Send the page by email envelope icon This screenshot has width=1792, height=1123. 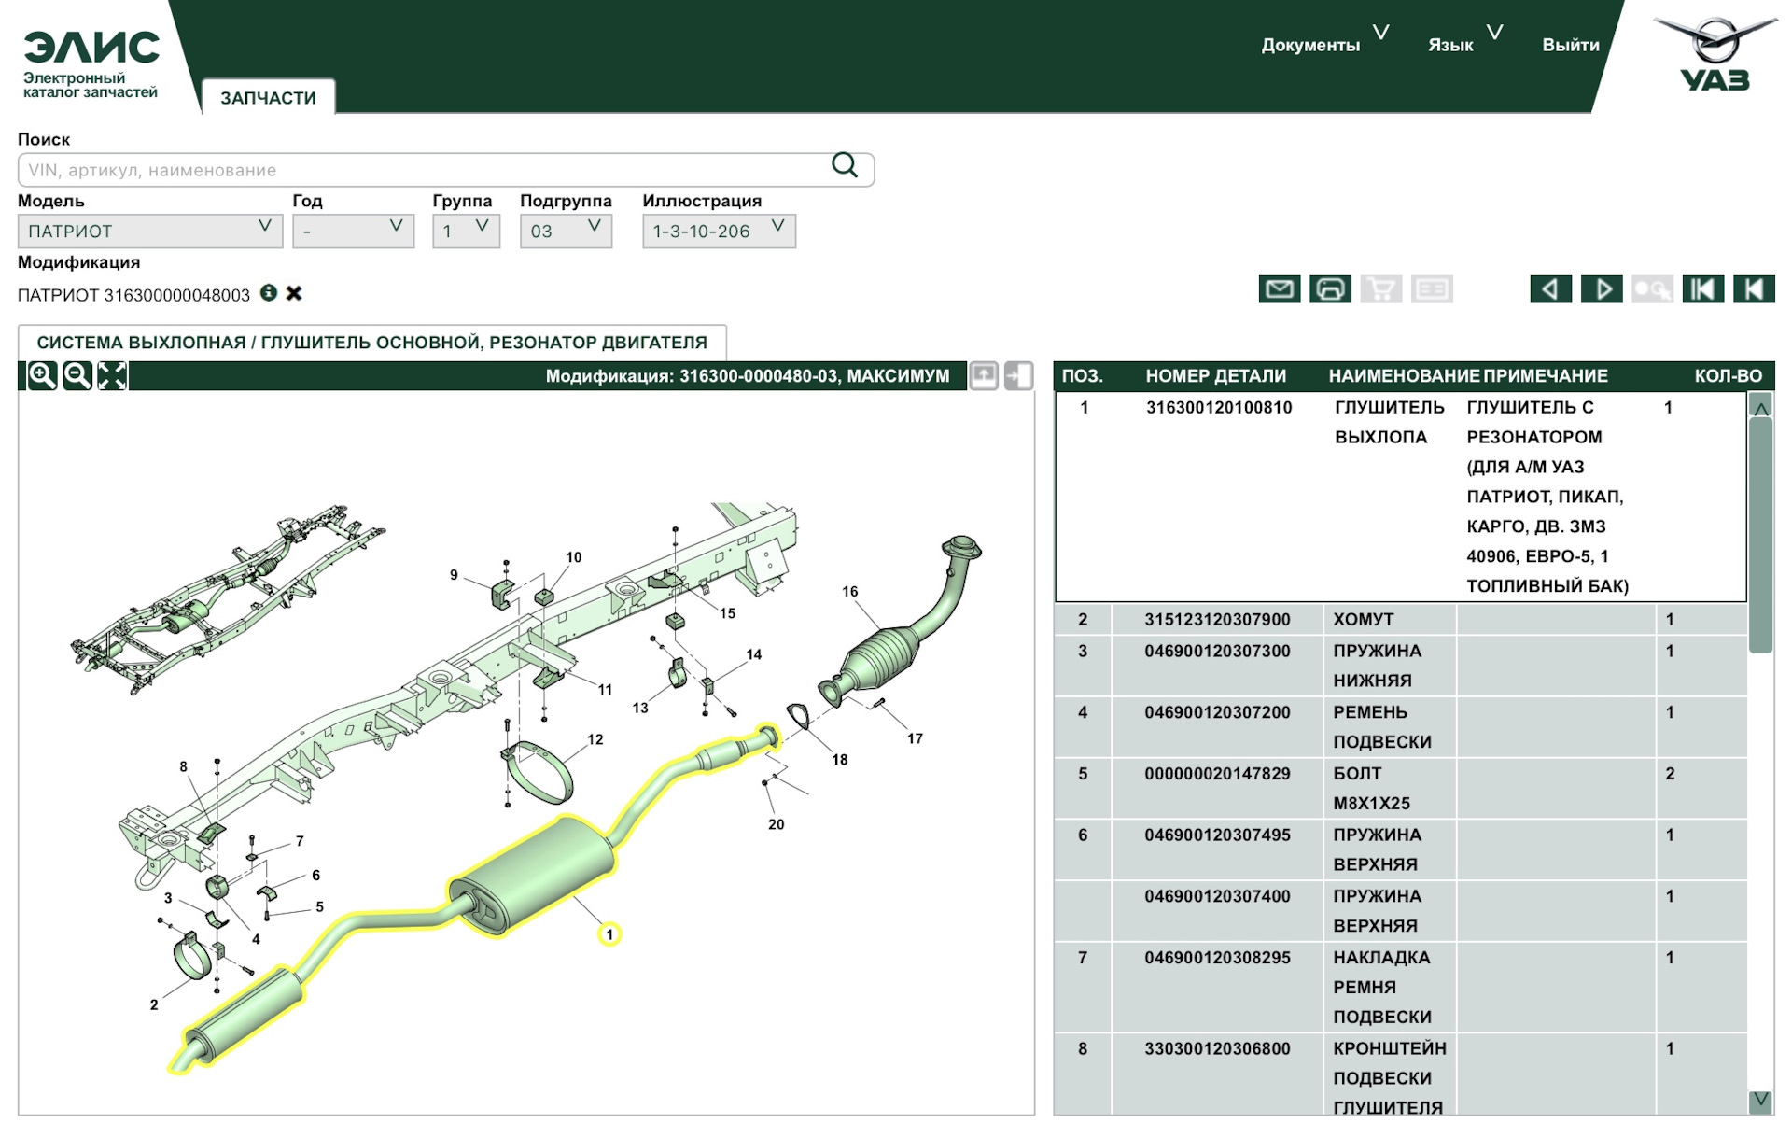pos(1279,289)
